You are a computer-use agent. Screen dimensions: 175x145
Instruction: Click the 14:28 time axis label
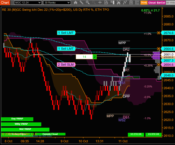[x=40, y=141]
